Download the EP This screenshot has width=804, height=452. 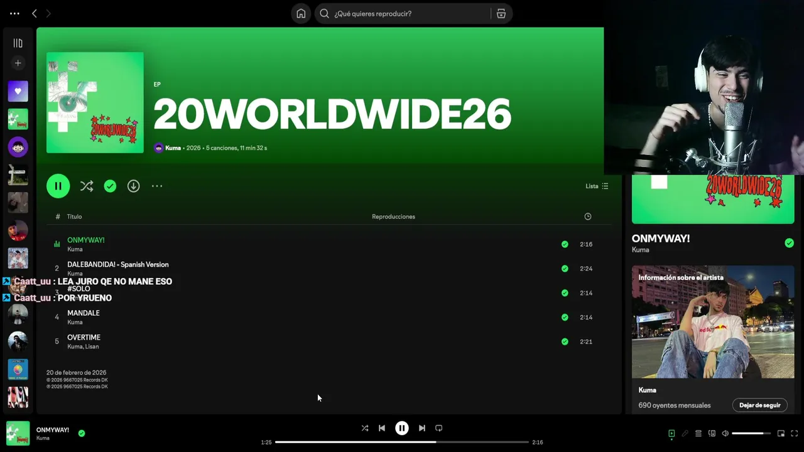click(x=133, y=186)
